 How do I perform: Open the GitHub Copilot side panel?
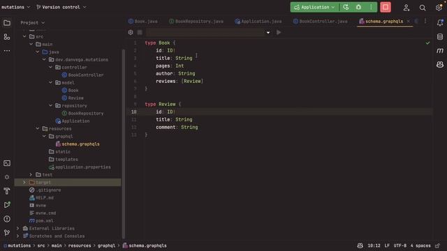coord(440,65)
